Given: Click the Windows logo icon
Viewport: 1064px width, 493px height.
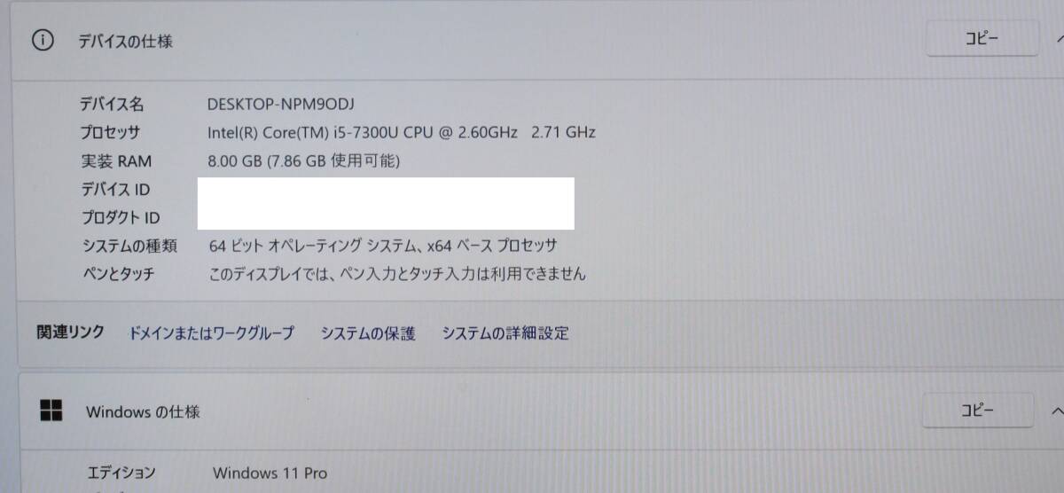Looking at the screenshot, I should point(51,411).
